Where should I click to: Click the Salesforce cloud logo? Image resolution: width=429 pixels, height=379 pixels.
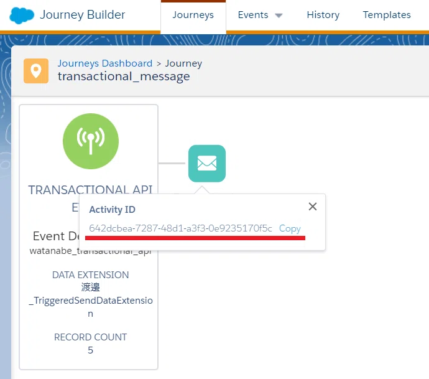click(x=22, y=16)
